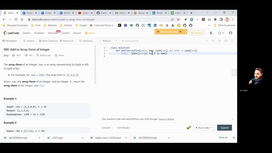The image size is (272, 153).
Task: Reload the page in the browser
Action: coord(16,20)
